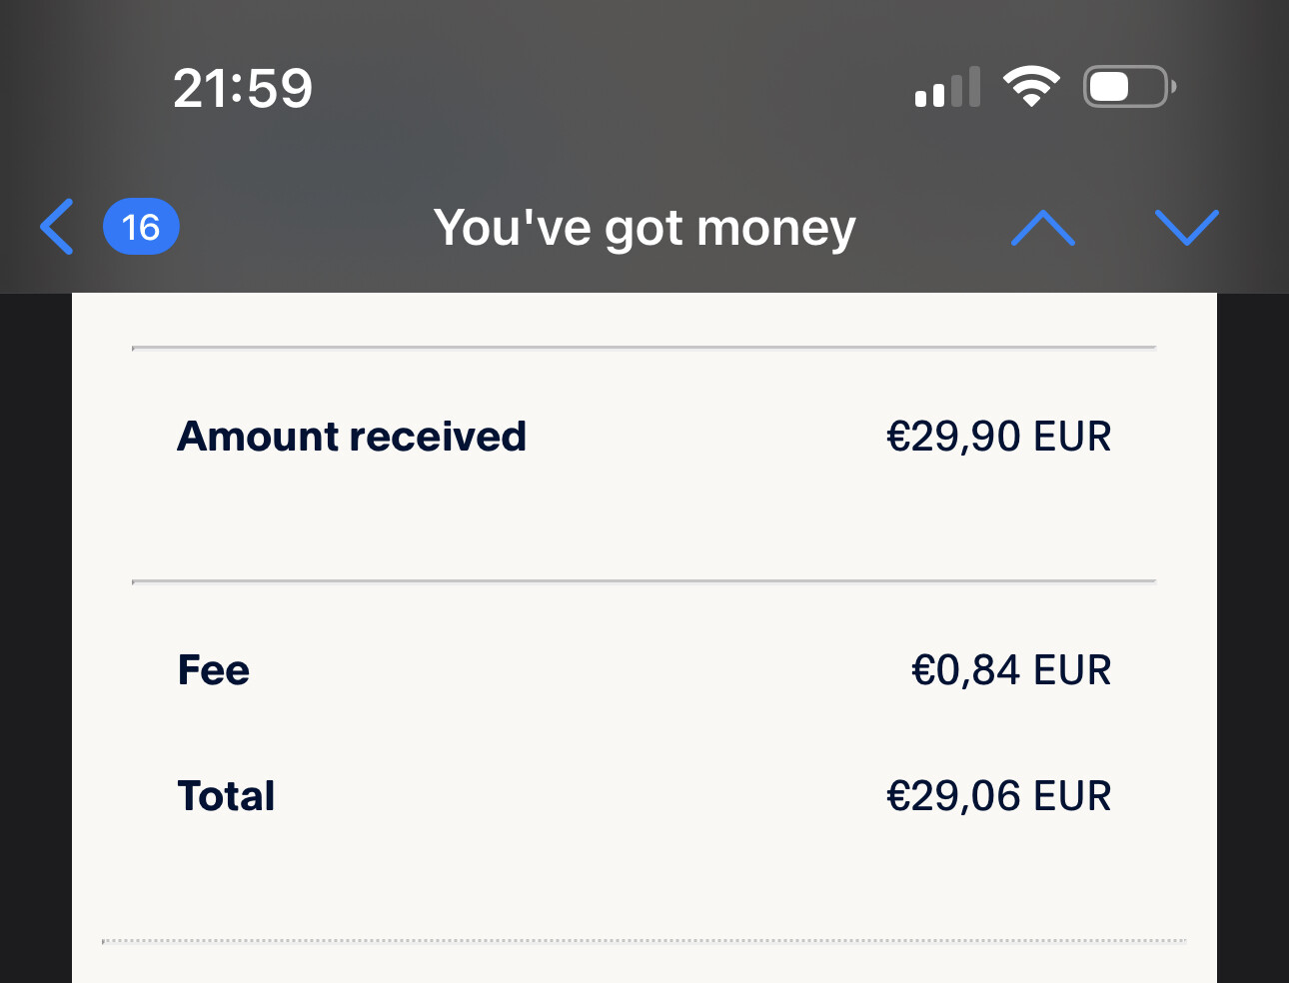The image size is (1289, 983).
Task: Tap the blue back arrow
Action: coord(57,227)
